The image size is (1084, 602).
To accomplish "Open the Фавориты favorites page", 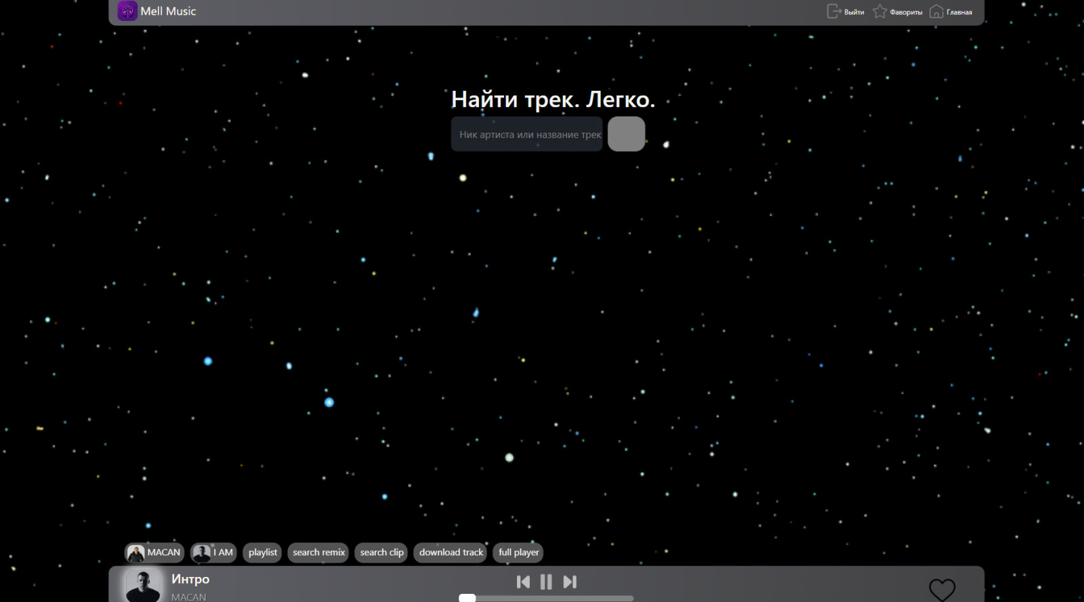I will (x=898, y=12).
